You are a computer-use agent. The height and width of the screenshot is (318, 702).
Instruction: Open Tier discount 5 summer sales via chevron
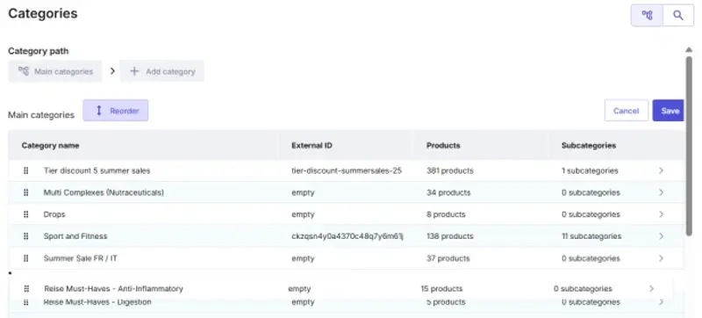pos(662,170)
